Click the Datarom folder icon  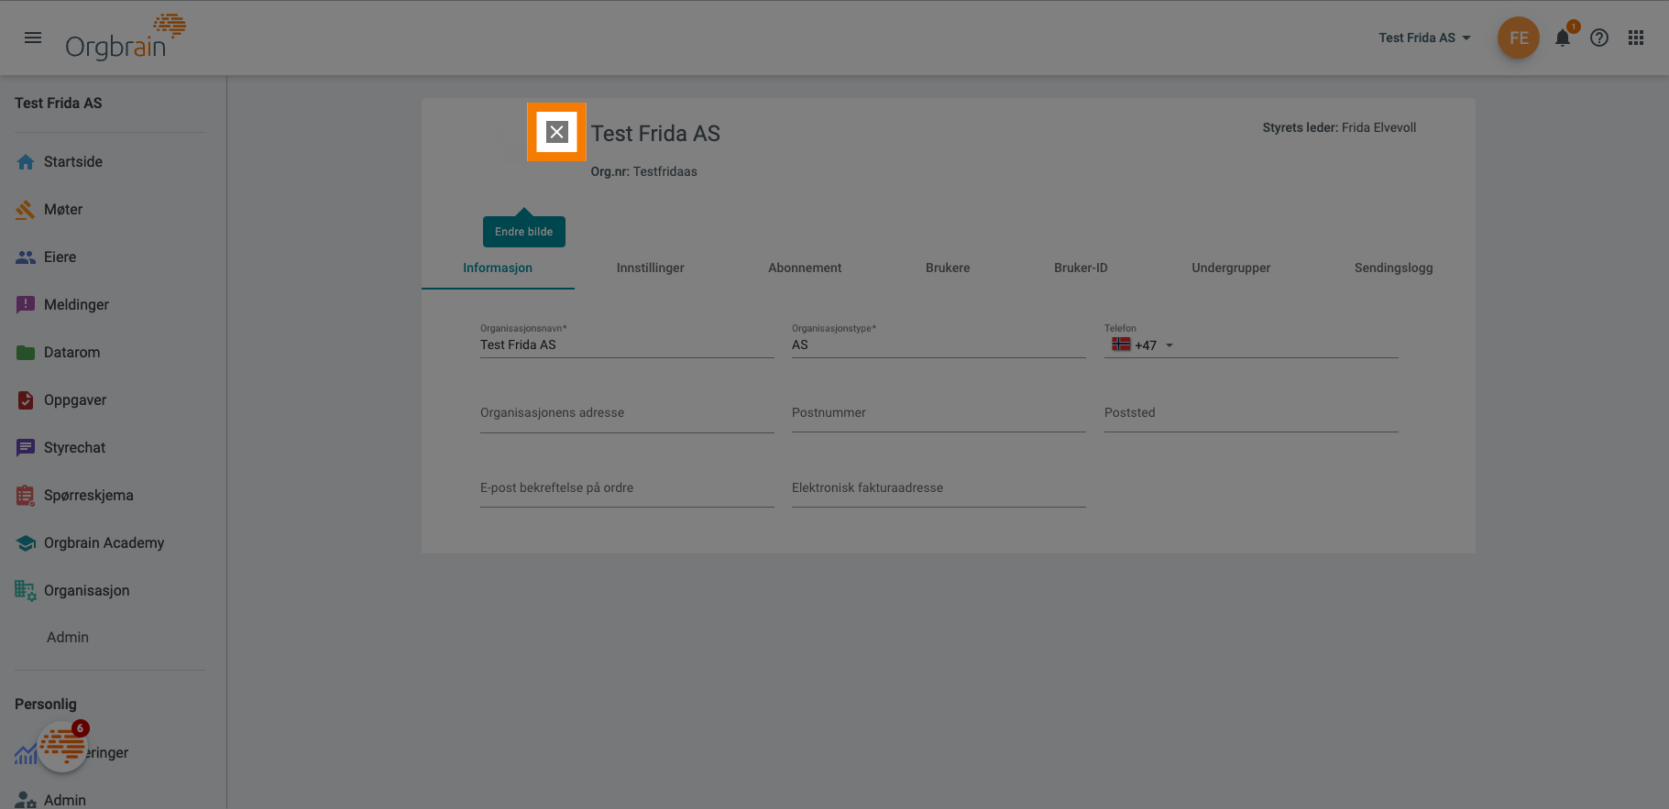[26, 353]
